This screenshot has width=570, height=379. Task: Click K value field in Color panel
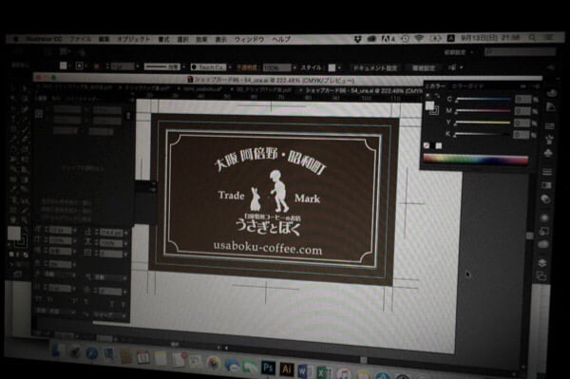coord(521,135)
